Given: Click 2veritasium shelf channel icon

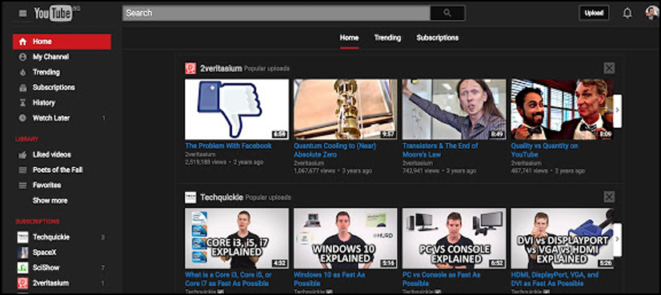Looking at the screenshot, I should [190, 68].
